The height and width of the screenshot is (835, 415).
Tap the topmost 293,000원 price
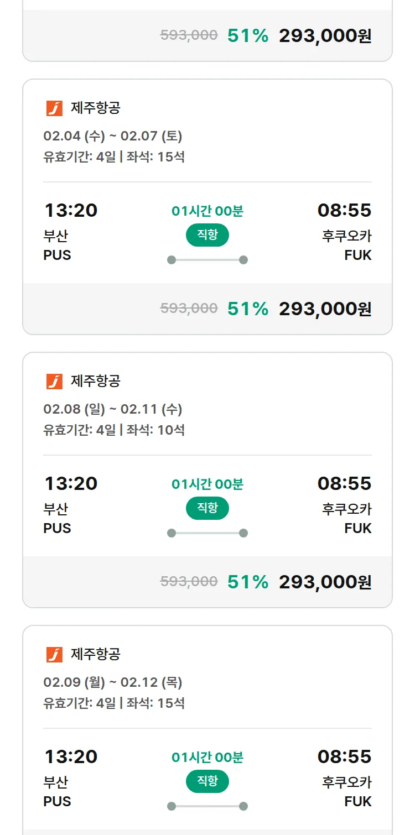(325, 36)
